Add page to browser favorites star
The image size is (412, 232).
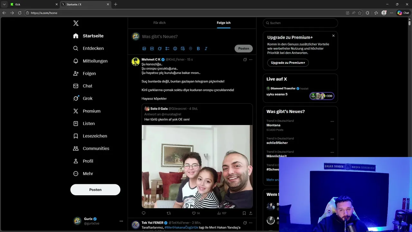(x=360, y=13)
